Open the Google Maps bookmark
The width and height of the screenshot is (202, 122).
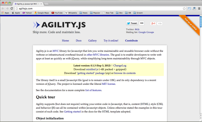click(x=42, y=13)
